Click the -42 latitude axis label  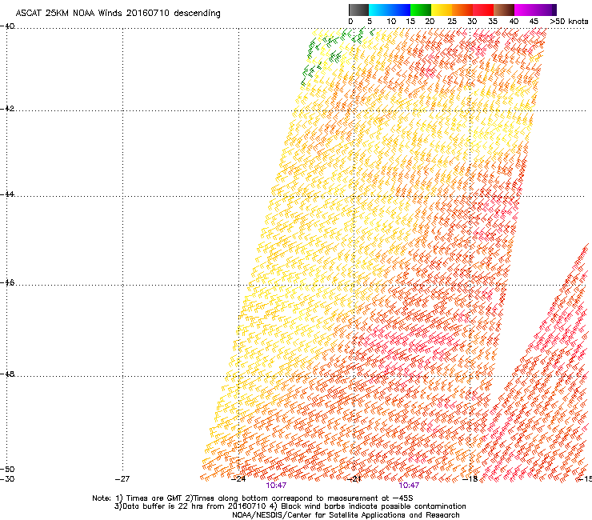[x=8, y=109]
